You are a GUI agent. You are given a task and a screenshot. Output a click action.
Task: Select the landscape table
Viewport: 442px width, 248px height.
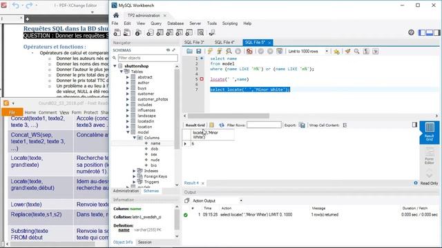[146, 116]
